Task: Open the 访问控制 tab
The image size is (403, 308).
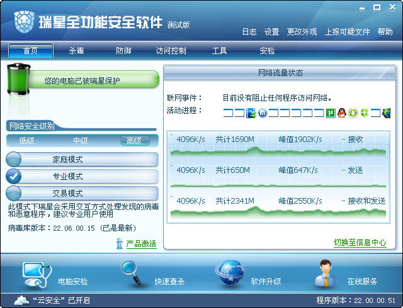Action: (171, 50)
